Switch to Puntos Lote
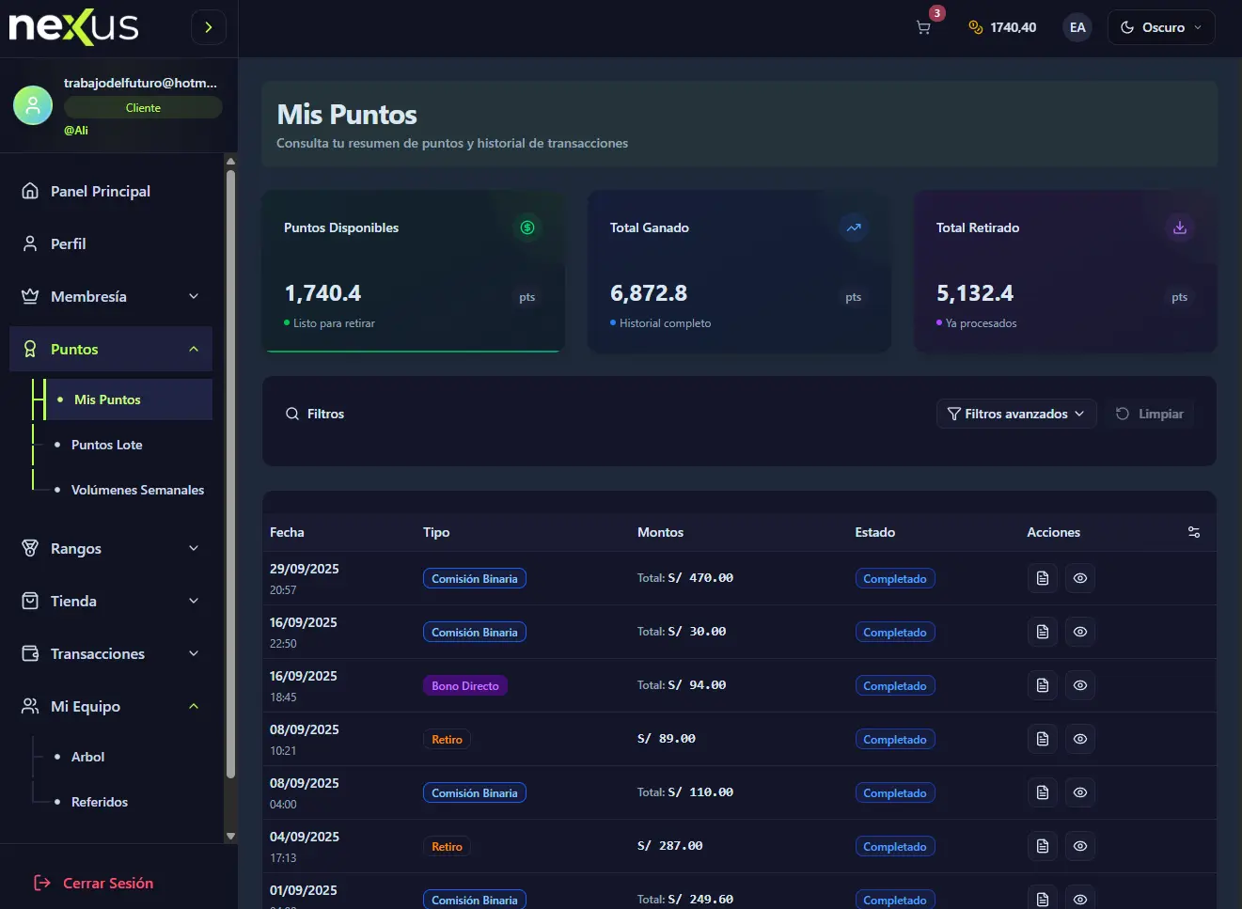Viewport: 1242px width, 909px height. [107, 444]
